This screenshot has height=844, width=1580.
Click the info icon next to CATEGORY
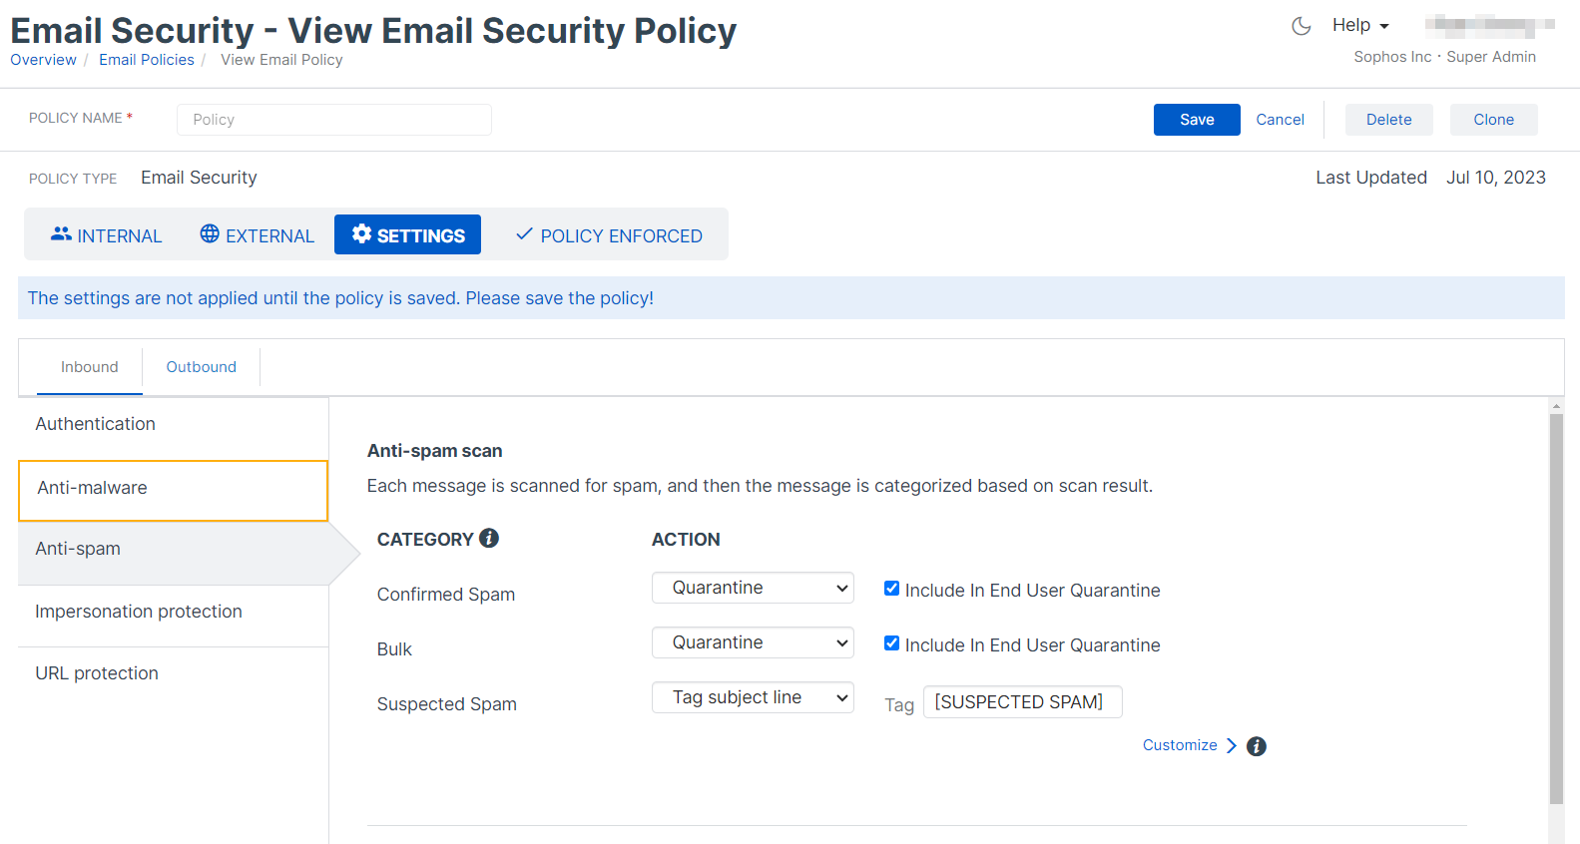click(x=489, y=538)
